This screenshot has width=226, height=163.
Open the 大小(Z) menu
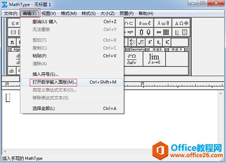point(108,14)
